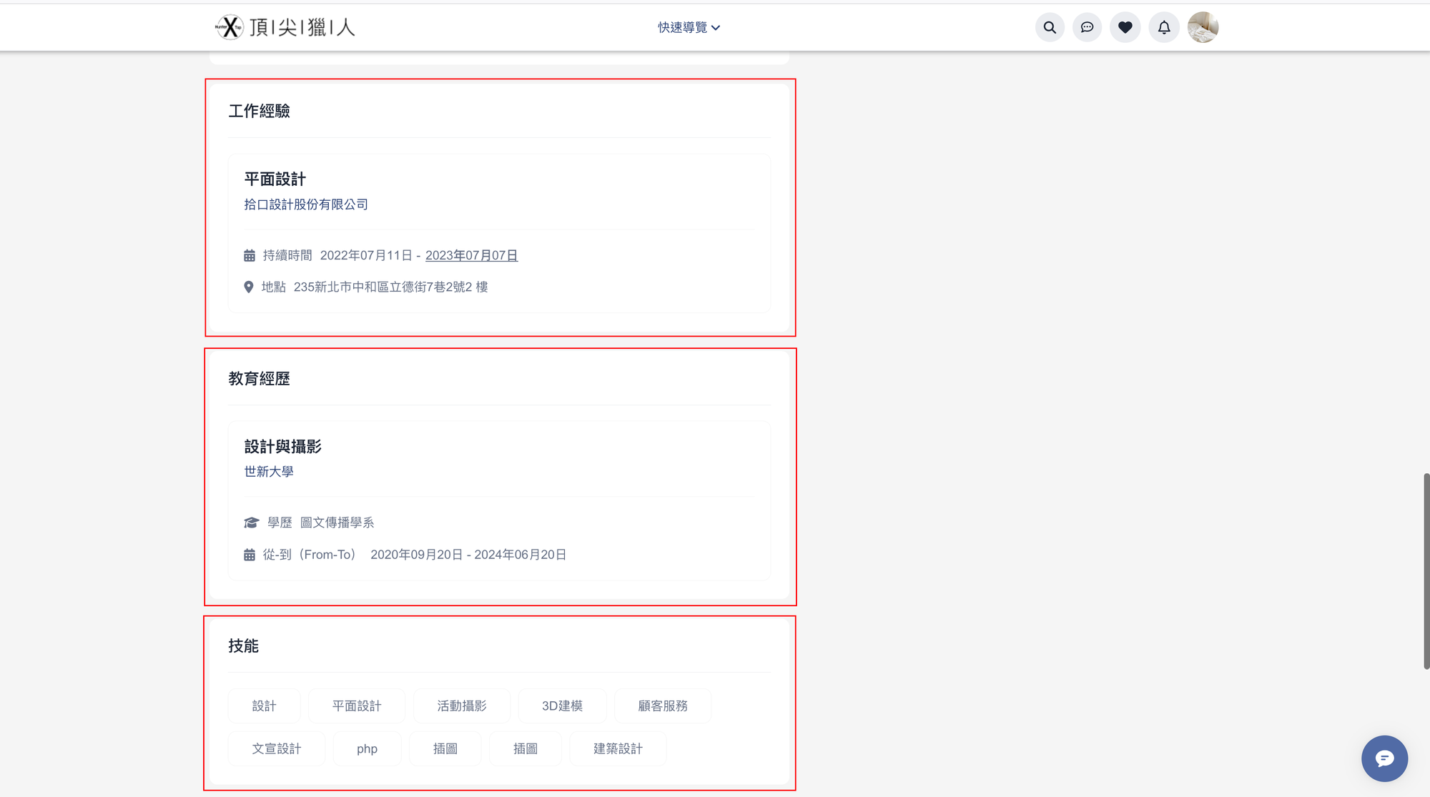Open messages chat bubble icon in header
1430x797 pixels.
[1087, 27]
